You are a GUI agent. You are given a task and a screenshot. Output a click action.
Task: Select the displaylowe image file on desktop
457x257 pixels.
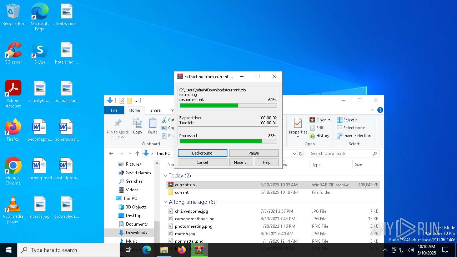(67, 15)
